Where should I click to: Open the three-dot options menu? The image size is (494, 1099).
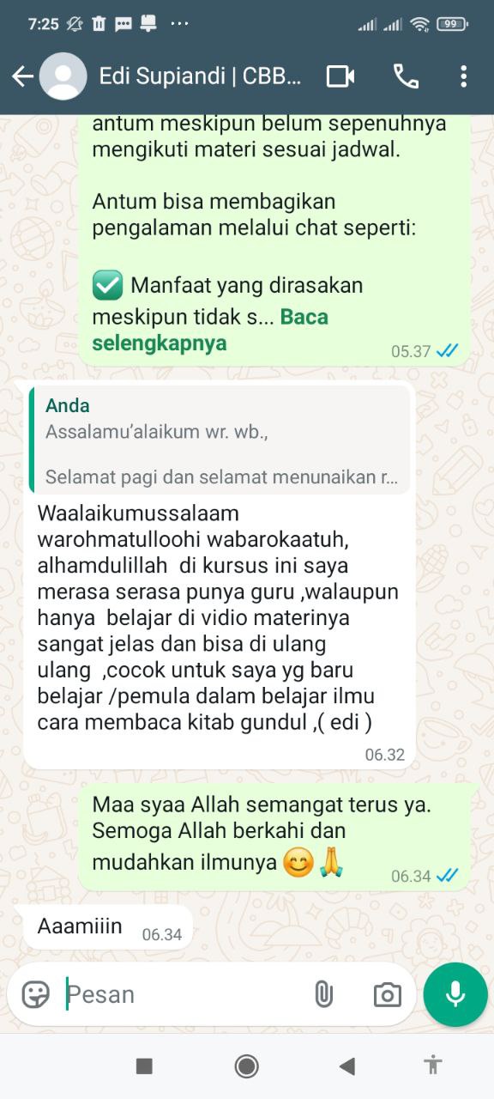tap(463, 76)
